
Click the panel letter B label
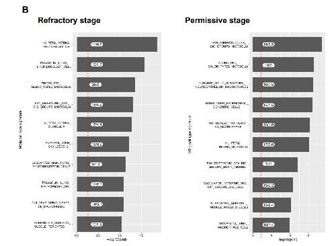pos(25,9)
